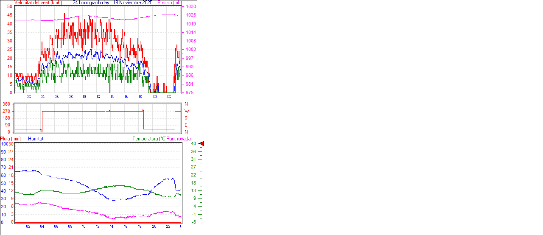Click the 40 value on right temperature scale

193,144
